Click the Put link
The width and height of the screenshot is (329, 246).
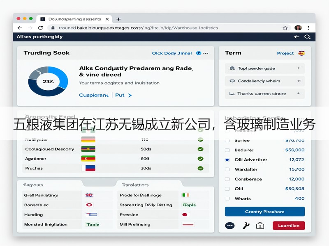[120, 95]
